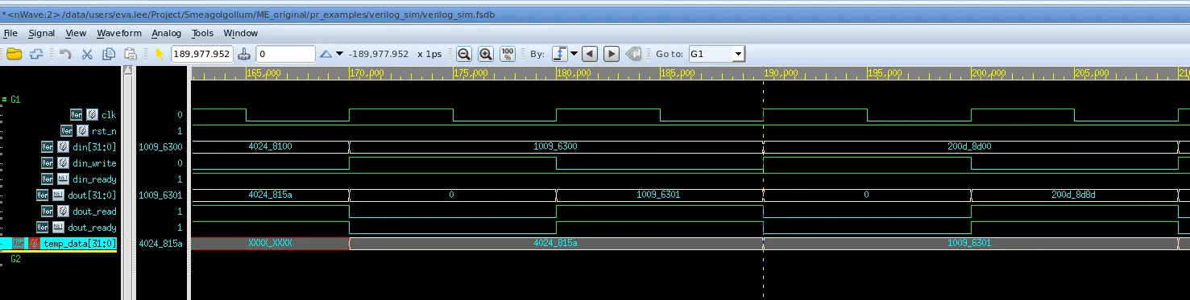Open the By search-type dropdown arrow

[x=574, y=54]
